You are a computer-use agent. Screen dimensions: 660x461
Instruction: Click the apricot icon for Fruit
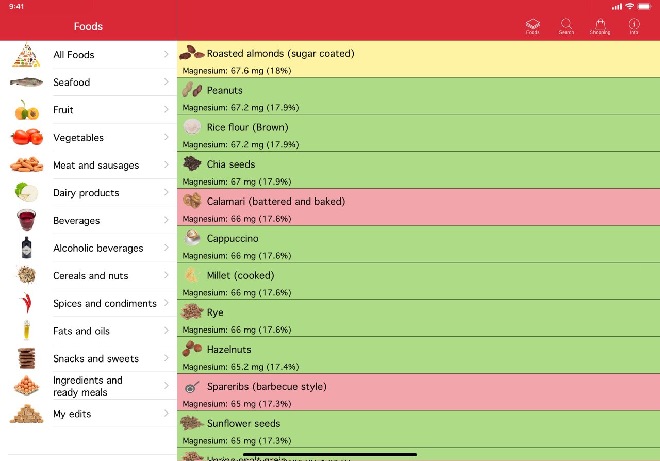coord(26,110)
